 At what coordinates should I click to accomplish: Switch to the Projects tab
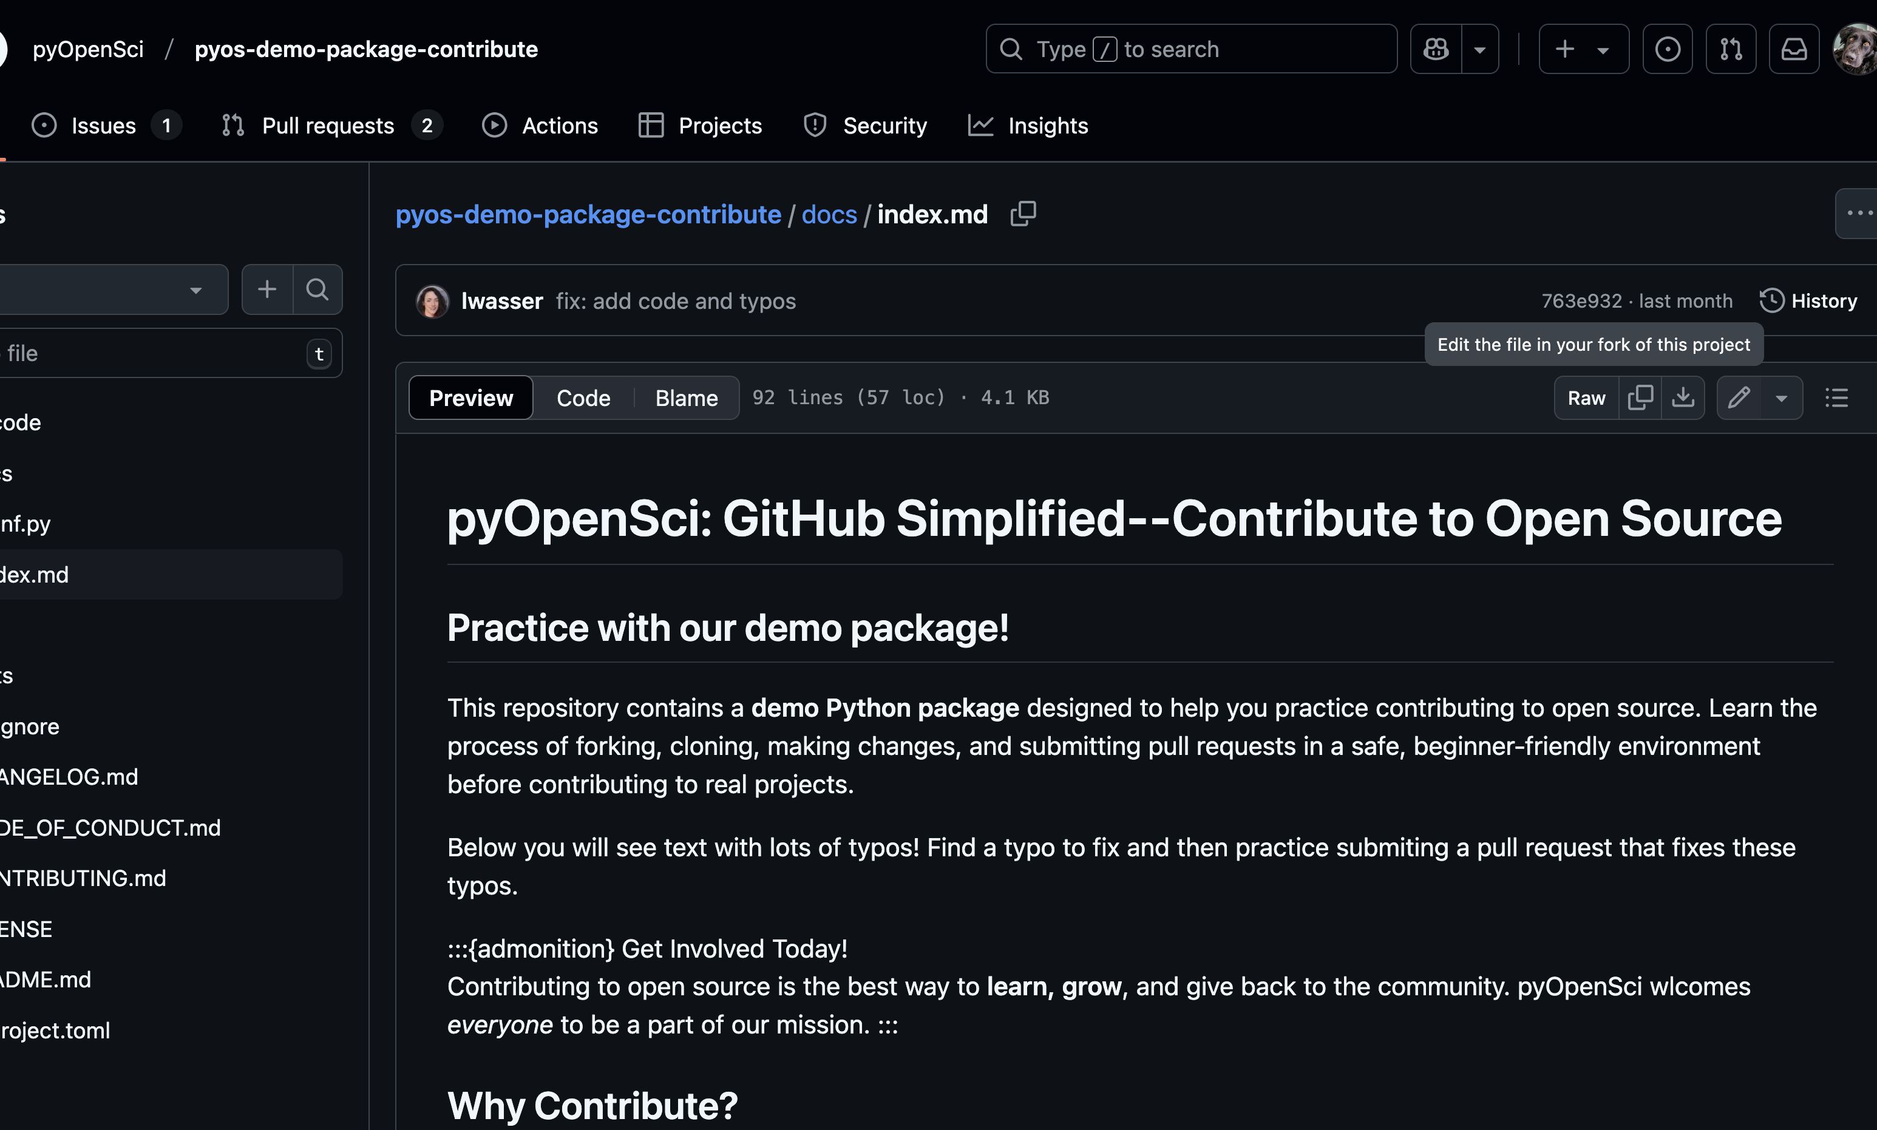click(700, 126)
